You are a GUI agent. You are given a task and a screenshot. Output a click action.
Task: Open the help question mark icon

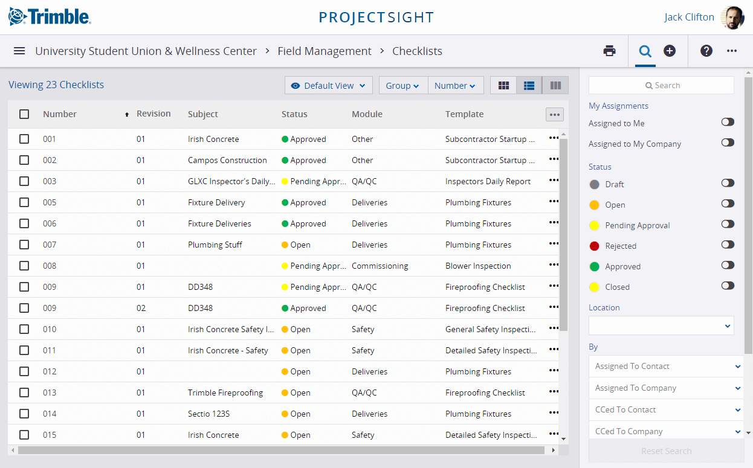(706, 51)
